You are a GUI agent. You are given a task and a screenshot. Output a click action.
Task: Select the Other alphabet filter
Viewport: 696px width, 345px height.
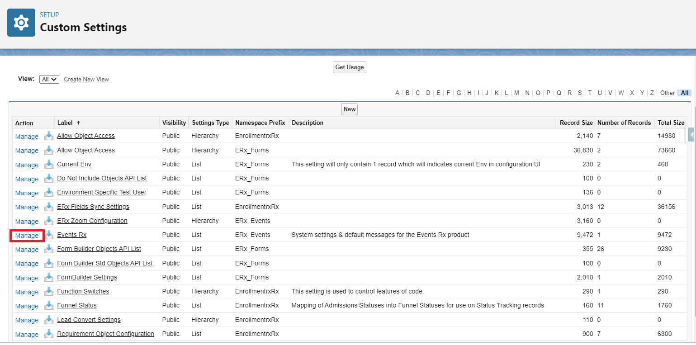click(667, 93)
